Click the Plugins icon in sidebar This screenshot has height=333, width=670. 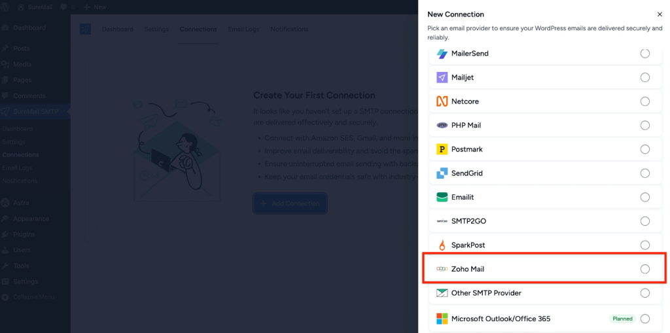(x=5, y=234)
